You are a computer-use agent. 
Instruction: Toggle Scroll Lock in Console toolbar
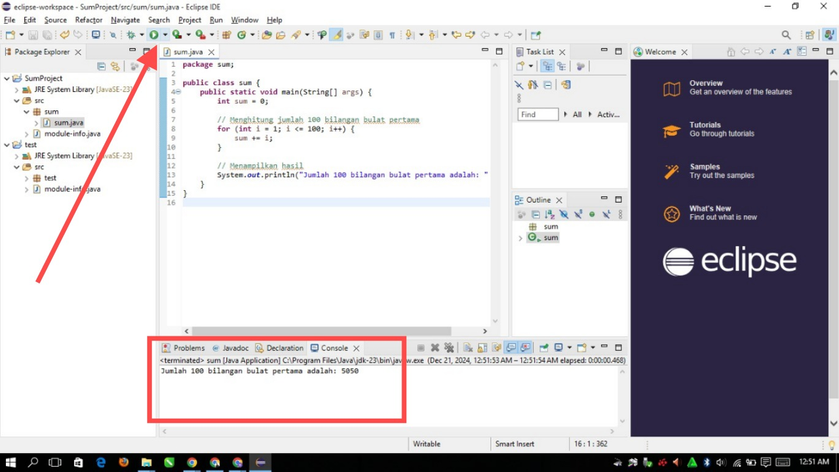pyautogui.click(x=482, y=347)
